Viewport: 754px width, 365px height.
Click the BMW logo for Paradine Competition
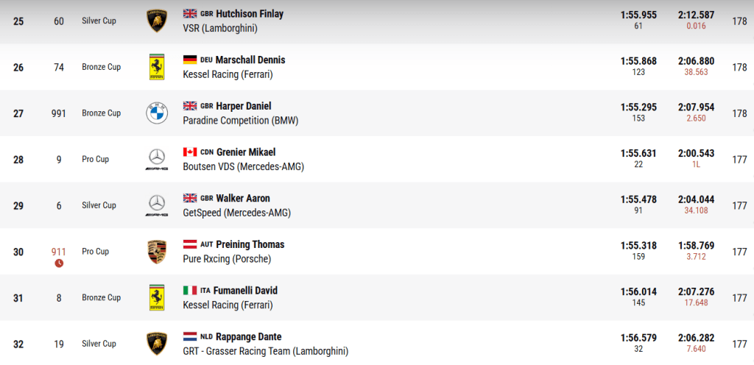pyautogui.click(x=157, y=113)
